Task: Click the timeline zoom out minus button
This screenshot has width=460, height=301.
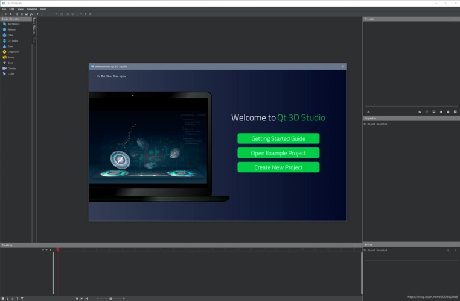Action: point(98,299)
